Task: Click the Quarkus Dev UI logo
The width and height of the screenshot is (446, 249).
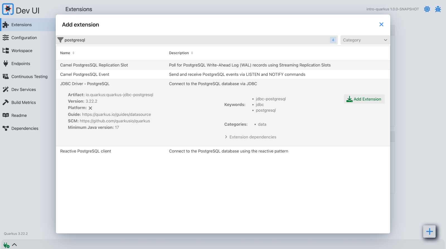Action: coord(8,9)
